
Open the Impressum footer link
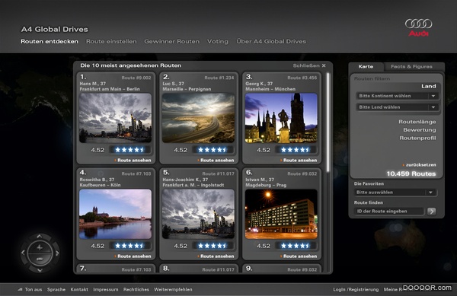[106, 290]
